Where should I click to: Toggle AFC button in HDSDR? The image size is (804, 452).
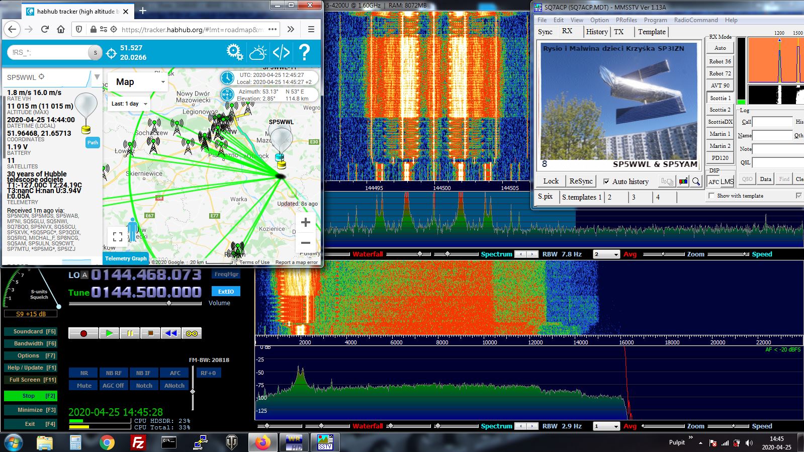coord(175,373)
